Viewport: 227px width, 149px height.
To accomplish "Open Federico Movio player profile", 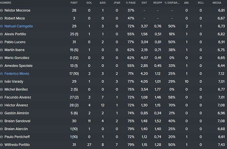I will click(x=17, y=74).
